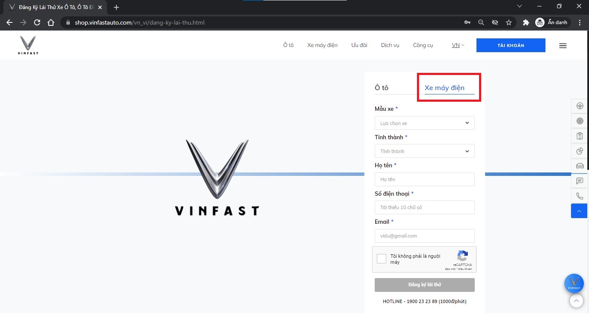Click the reCAPTCHA 'Bảo mật' link

pyautogui.click(x=451, y=269)
